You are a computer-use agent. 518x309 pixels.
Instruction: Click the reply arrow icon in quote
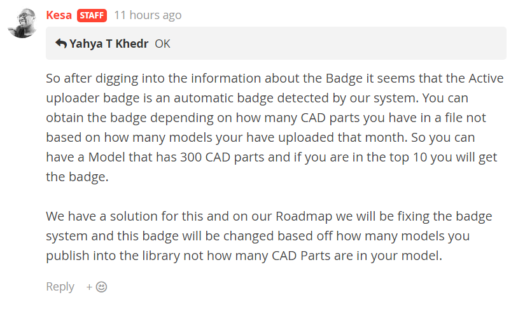click(61, 44)
